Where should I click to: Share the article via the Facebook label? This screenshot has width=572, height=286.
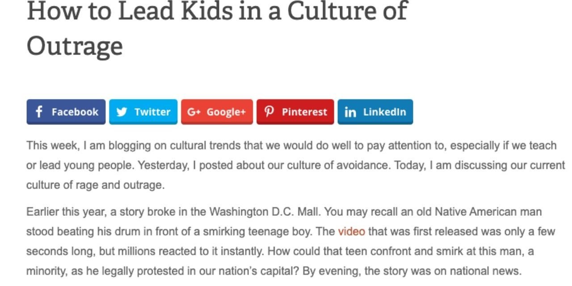(x=75, y=112)
